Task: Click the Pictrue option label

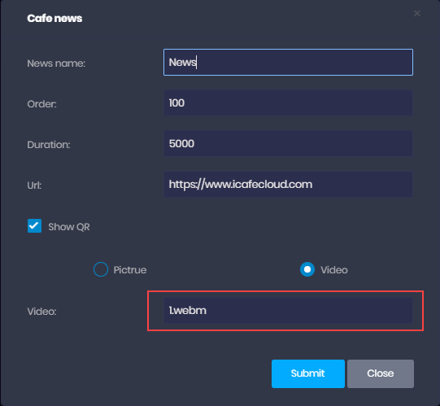Action: 130,270
